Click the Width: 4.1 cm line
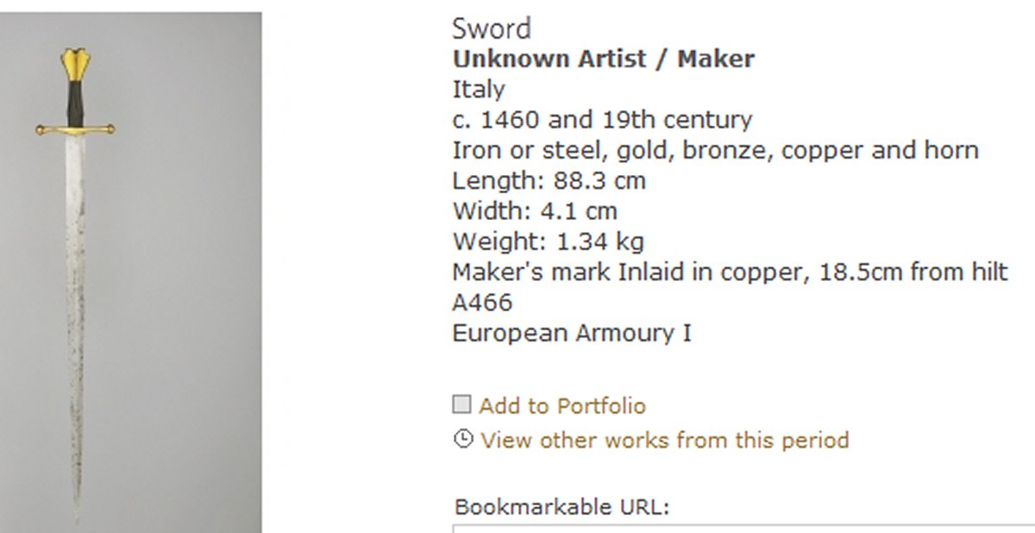The image size is (1035, 533). coord(535,211)
